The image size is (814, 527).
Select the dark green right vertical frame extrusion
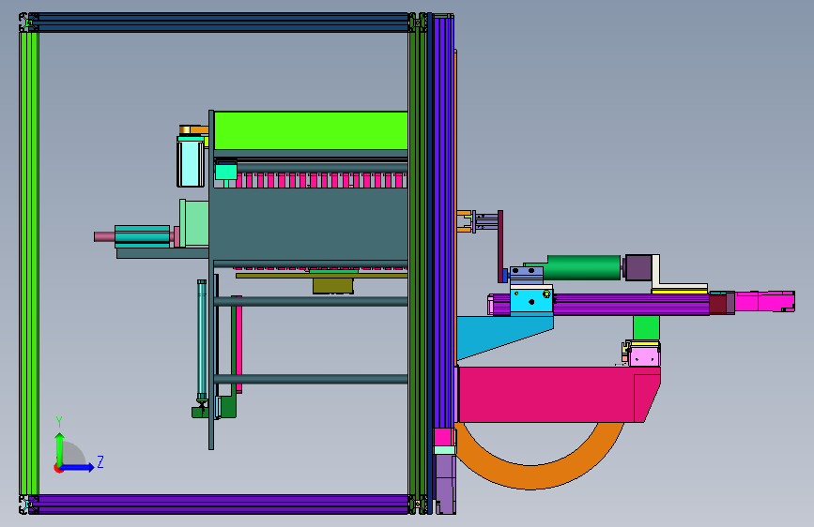418,263
